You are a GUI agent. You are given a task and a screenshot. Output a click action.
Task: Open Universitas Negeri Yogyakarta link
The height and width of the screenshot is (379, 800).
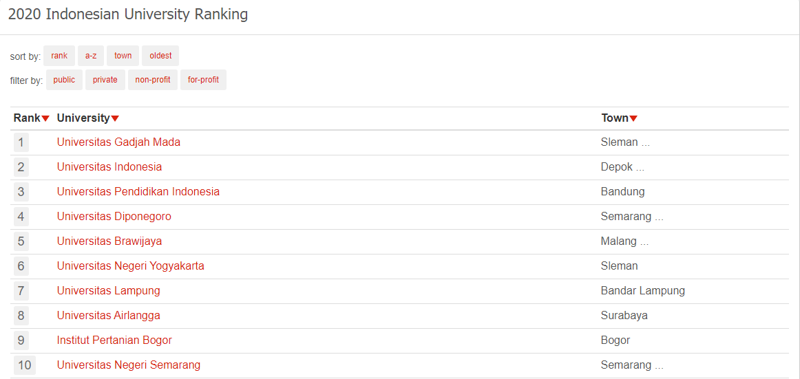click(x=131, y=266)
